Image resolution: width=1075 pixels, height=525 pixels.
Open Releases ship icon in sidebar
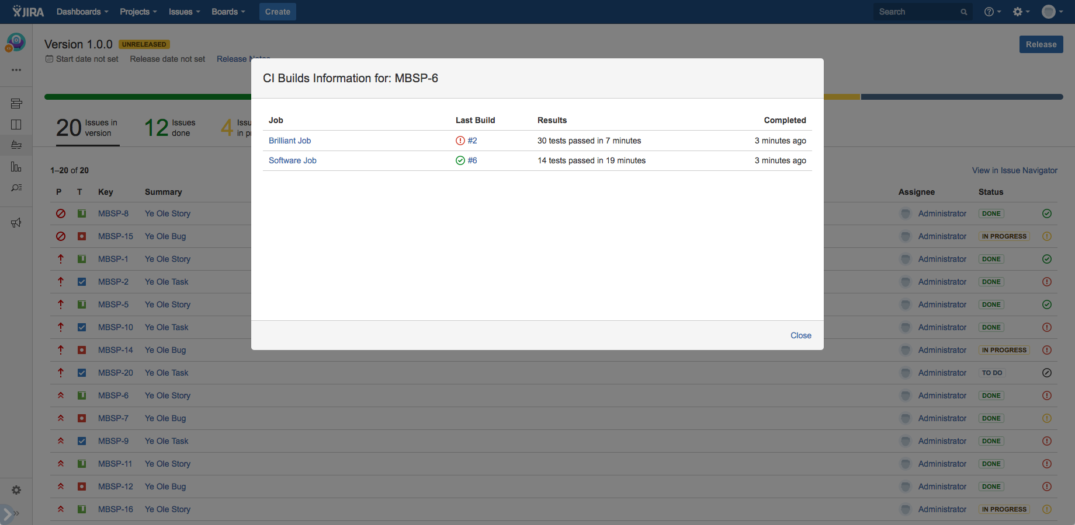[x=16, y=145]
